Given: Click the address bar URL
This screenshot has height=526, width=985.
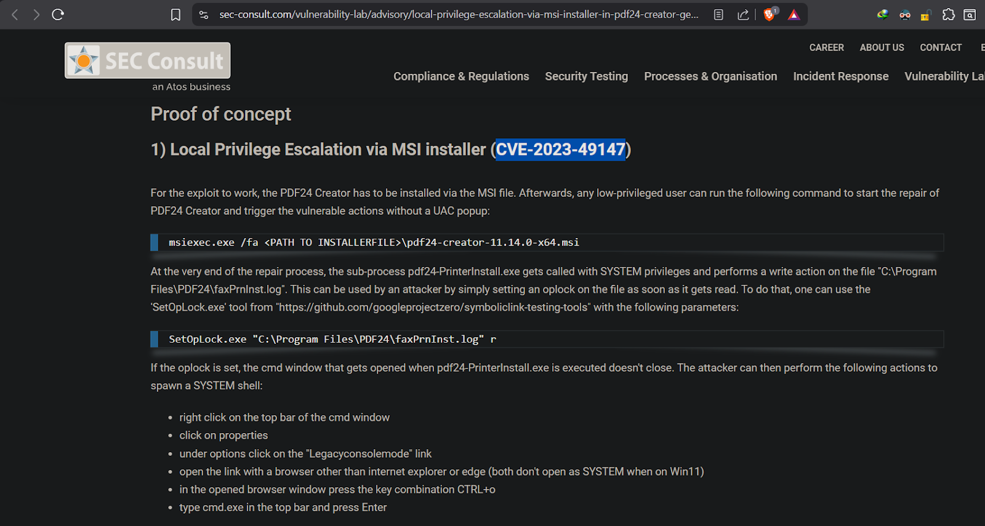Looking at the screenshot, I should pyautogui.click(x=459, y=15).
